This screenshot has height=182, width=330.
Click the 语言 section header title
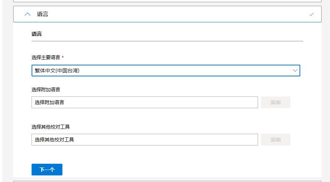(43, 14)
